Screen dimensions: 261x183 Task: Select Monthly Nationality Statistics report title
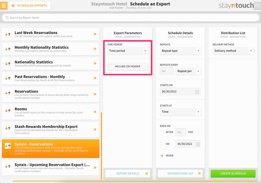(x=42, y=48)
